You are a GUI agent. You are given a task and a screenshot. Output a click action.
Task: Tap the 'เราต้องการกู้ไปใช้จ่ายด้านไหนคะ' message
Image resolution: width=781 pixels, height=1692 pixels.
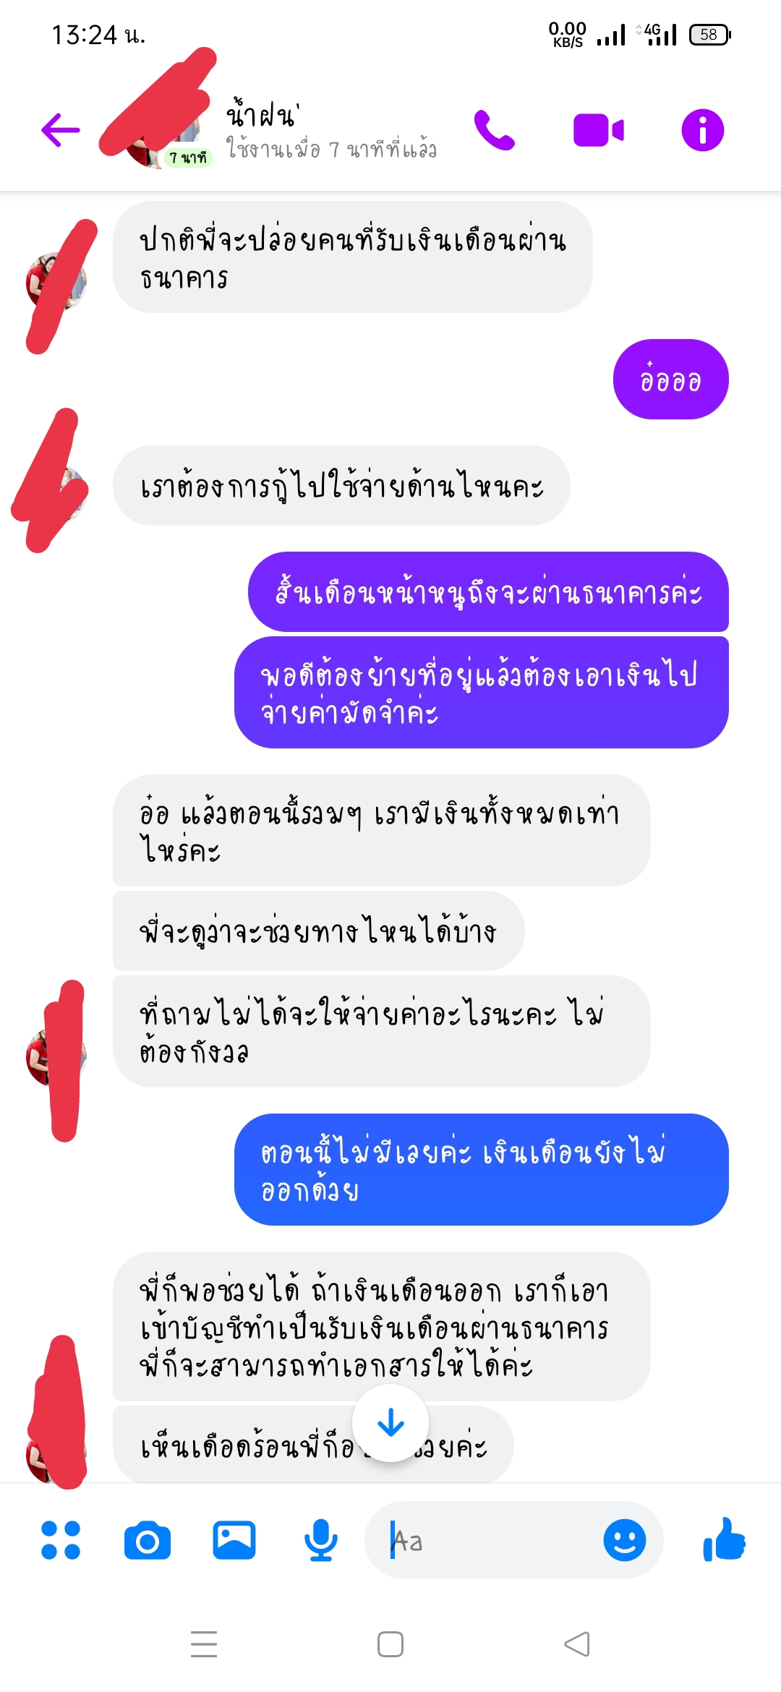(341, 485)
